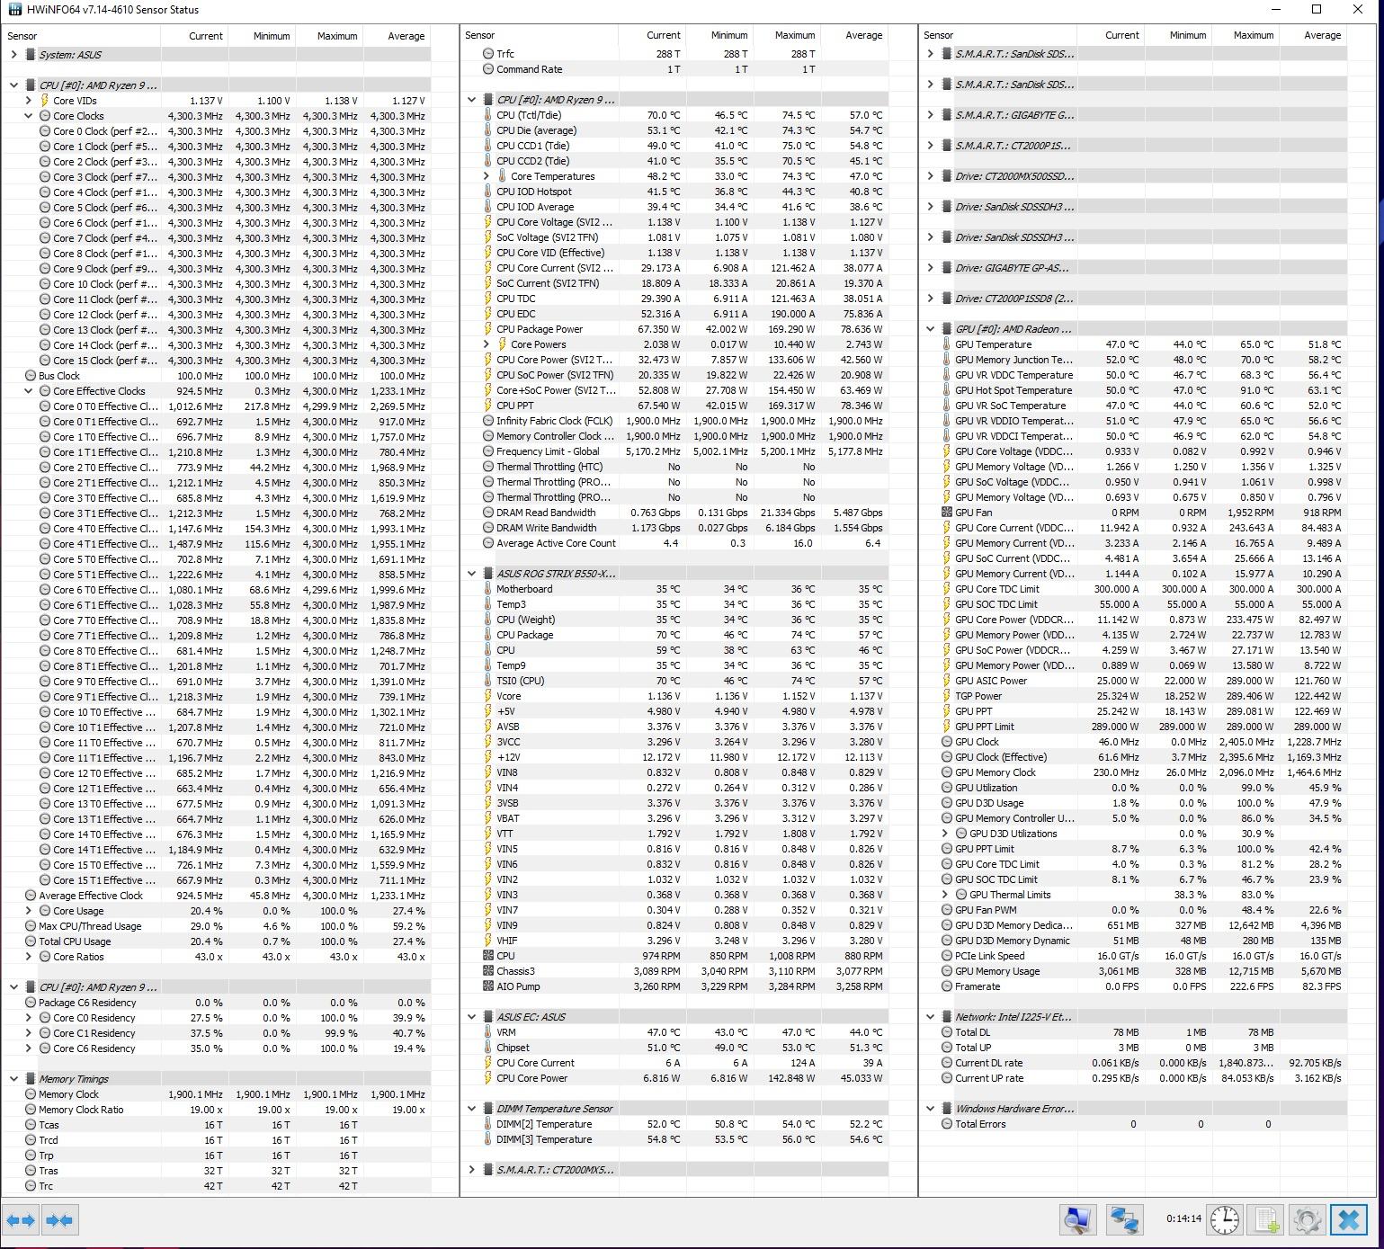
Task: Click circle icon beside Framerate
Action: pos(946,986)
